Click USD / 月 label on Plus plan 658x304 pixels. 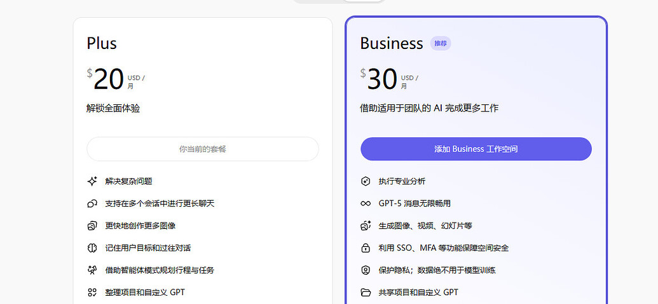pos(136,82)
